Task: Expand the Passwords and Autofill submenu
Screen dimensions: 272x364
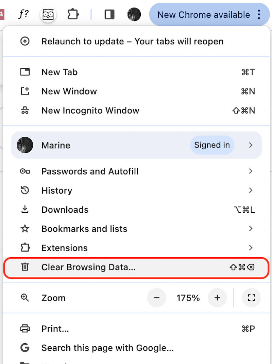Action: 251,171
